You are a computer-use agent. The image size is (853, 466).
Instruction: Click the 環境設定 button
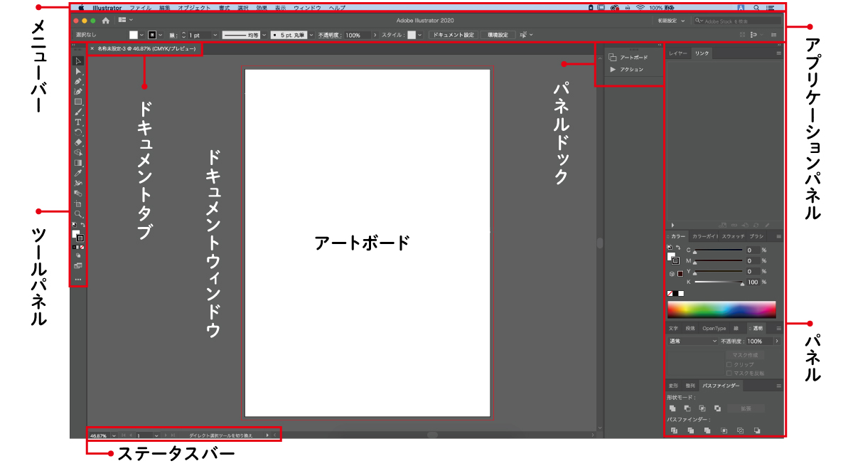(x=498, y=34)
